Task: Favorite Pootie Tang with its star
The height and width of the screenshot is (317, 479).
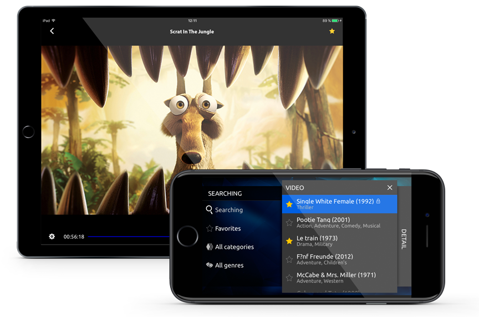Action: point(289,223)
